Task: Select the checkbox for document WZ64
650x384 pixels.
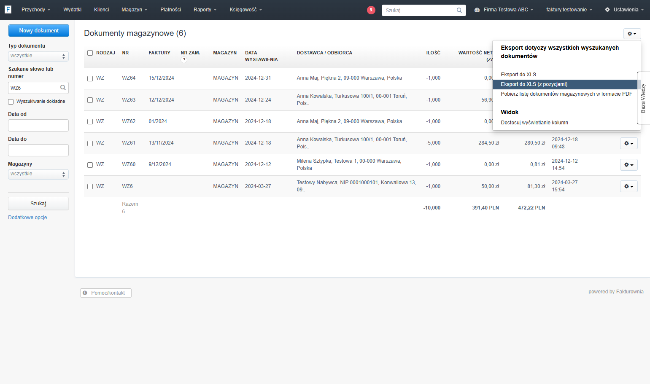Action: click(90, 78)
